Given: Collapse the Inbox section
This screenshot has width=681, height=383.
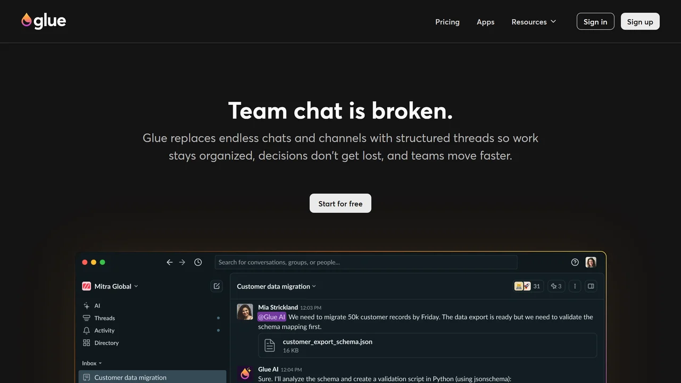Looking at the screenshot, I should (x=92, y=363).
